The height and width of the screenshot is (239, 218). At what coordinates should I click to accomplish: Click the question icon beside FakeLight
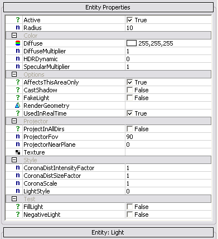click(x=18, y=98)
